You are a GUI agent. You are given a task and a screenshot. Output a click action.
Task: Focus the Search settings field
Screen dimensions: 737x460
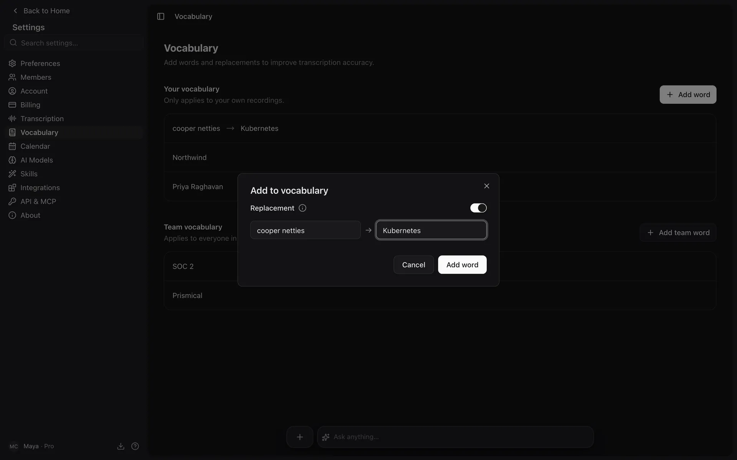pyautogui.click(x=74, y=43)
